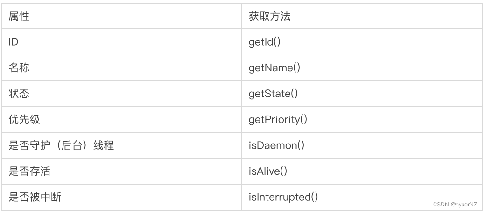Select the 名称 attribute cell
Image resolution: width=484 pixels, height=212 pixels.
pyautogui.click(x=19, y=68)
